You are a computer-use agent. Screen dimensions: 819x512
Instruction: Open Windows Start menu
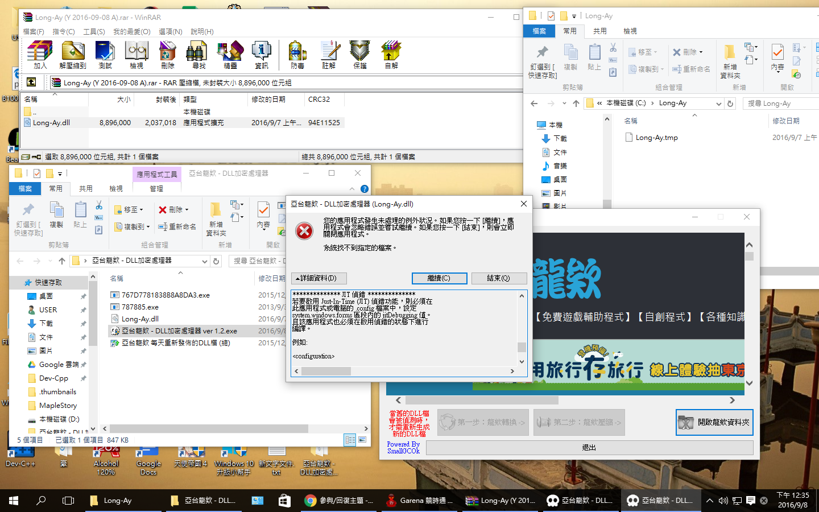point(14,501)
